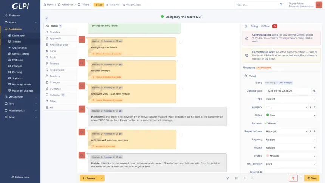Select the Billing tab in list

click(60, 101)
